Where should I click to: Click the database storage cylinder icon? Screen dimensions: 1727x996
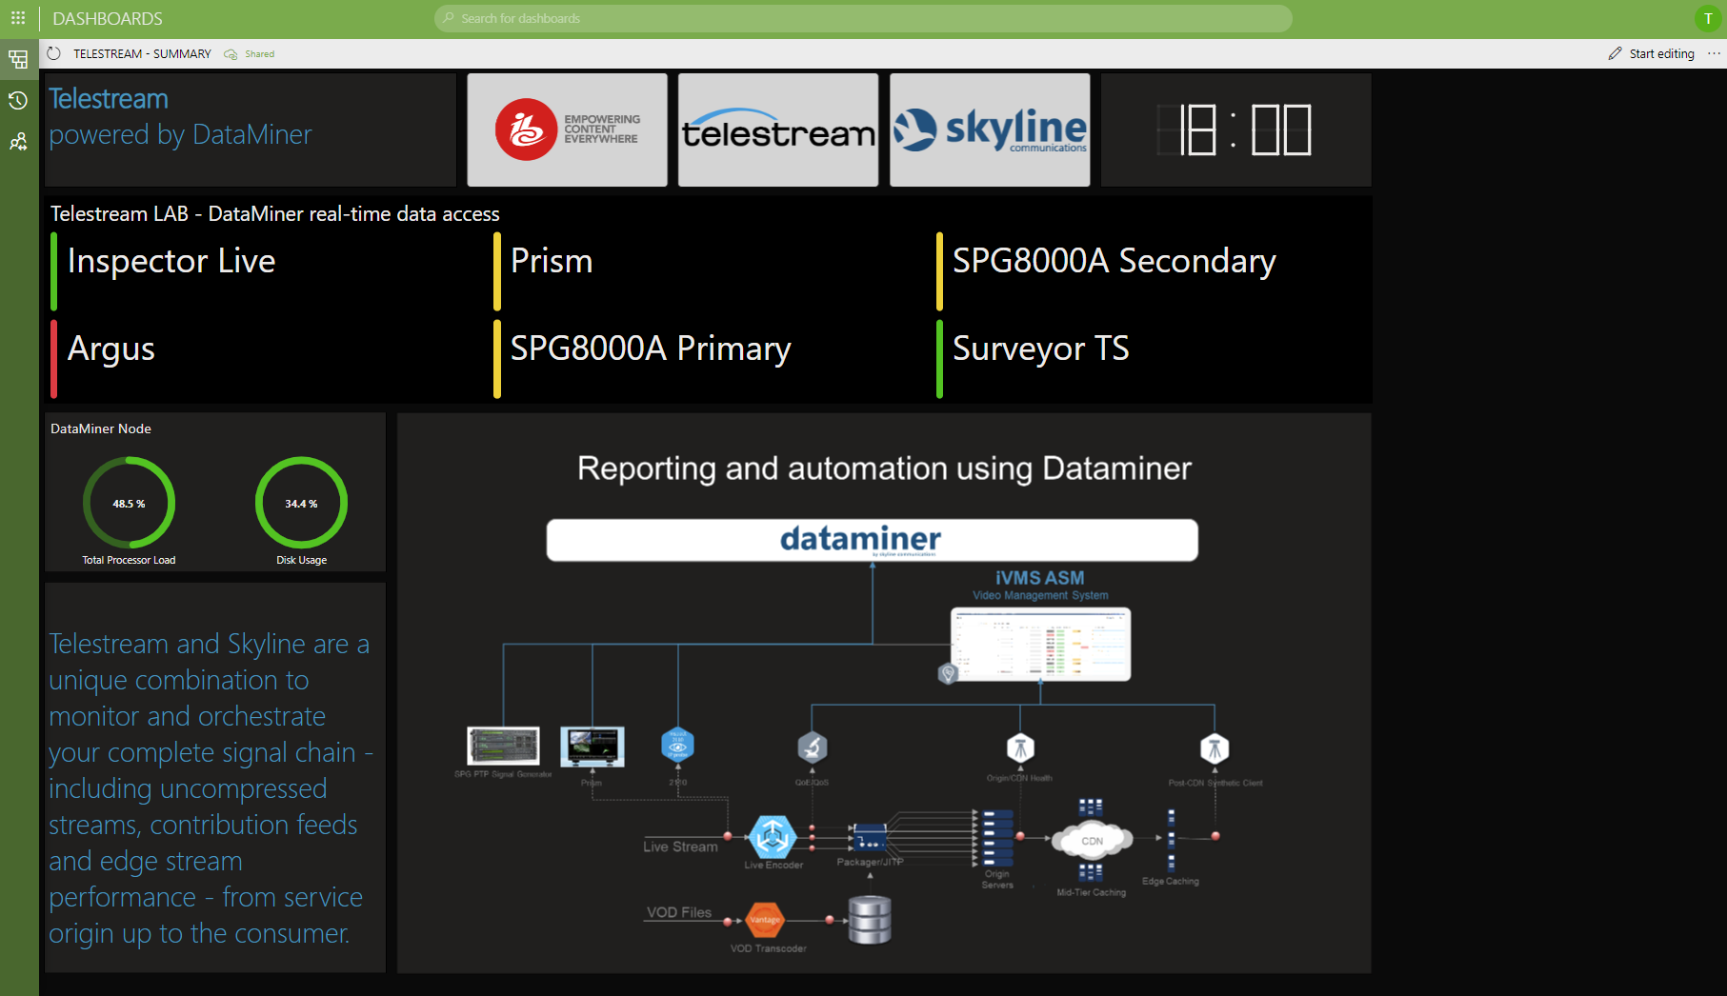point(870,919)
